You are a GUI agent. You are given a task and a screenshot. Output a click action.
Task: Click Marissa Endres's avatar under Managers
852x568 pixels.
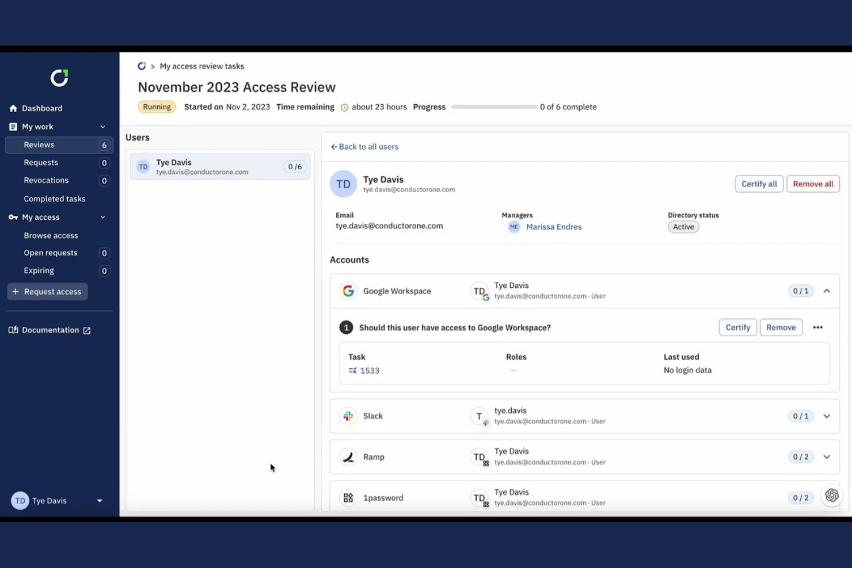[x=514, y=227]
